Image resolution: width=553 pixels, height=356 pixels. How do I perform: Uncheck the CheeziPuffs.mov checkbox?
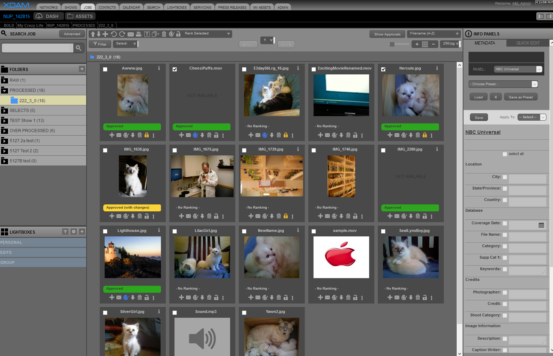click(175, 69)
